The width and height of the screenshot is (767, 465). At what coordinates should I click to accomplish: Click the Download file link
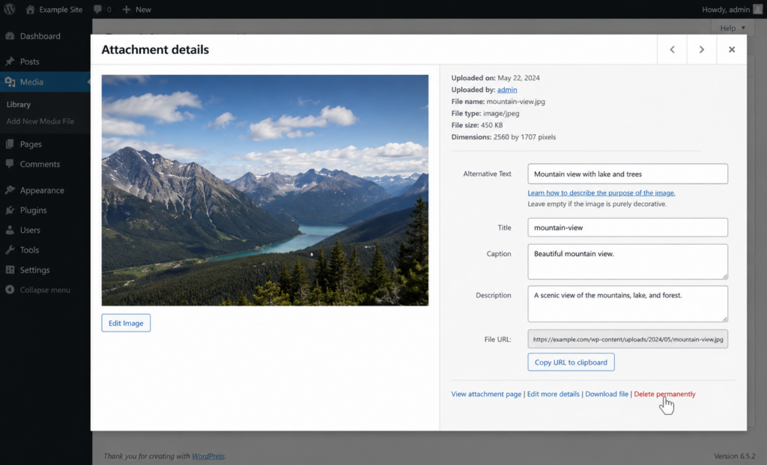(x=607, y=394)
